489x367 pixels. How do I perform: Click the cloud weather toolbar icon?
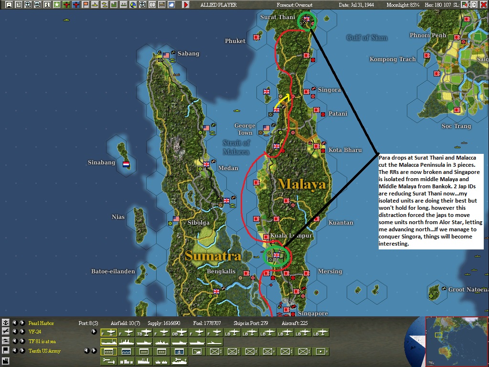171,5
